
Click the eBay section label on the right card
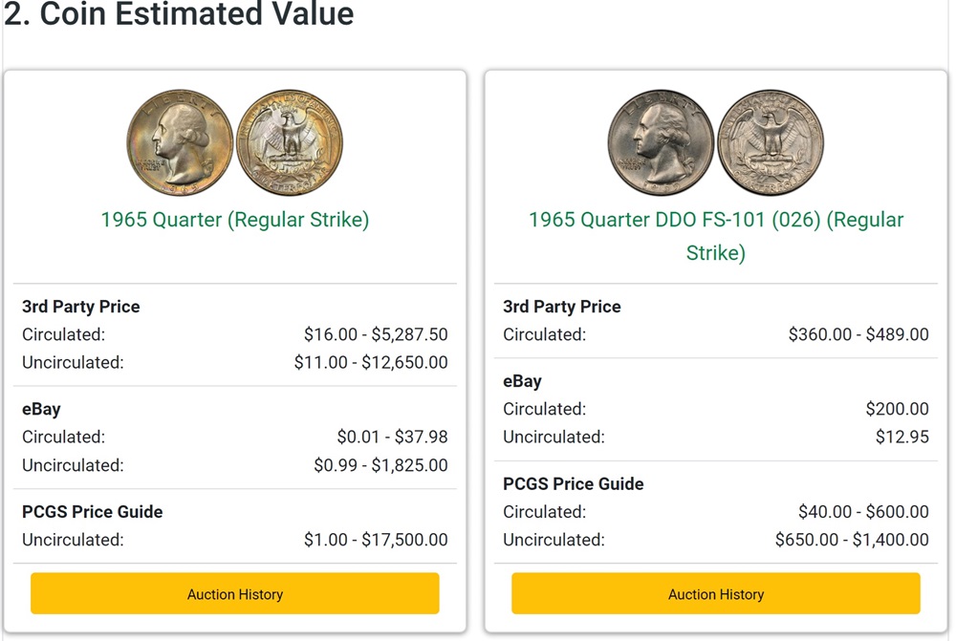pos(522,381)
